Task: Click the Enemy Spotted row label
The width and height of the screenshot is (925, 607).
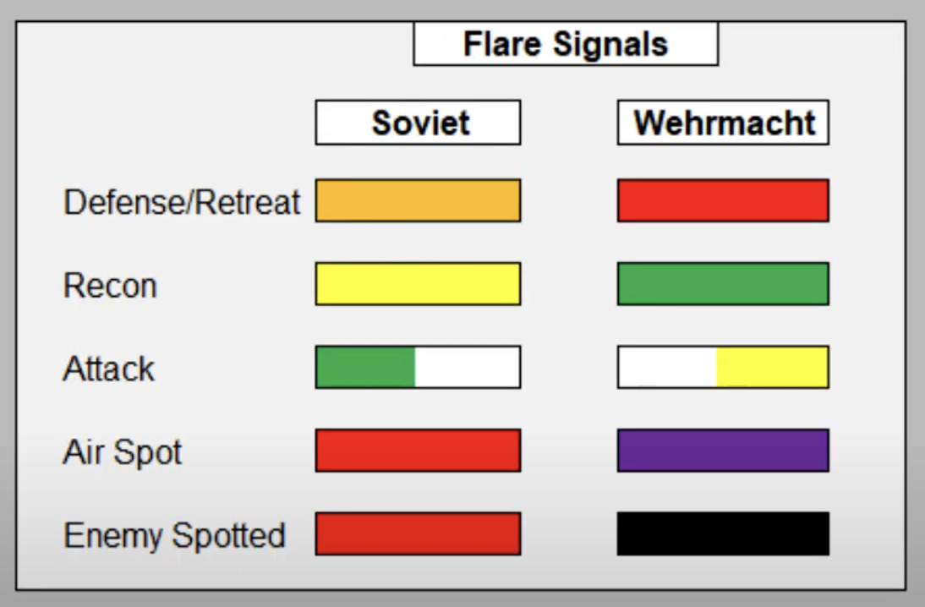Action: tap(174, 535)
